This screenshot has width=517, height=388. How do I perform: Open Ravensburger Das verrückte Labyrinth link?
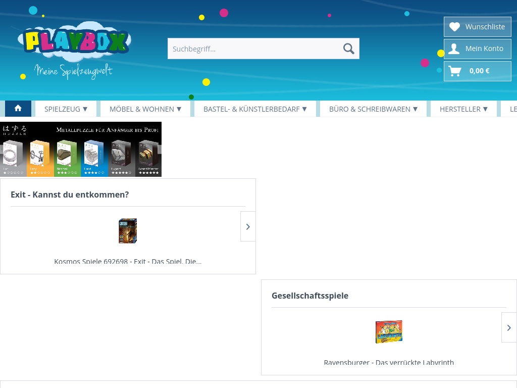[389, 362]
